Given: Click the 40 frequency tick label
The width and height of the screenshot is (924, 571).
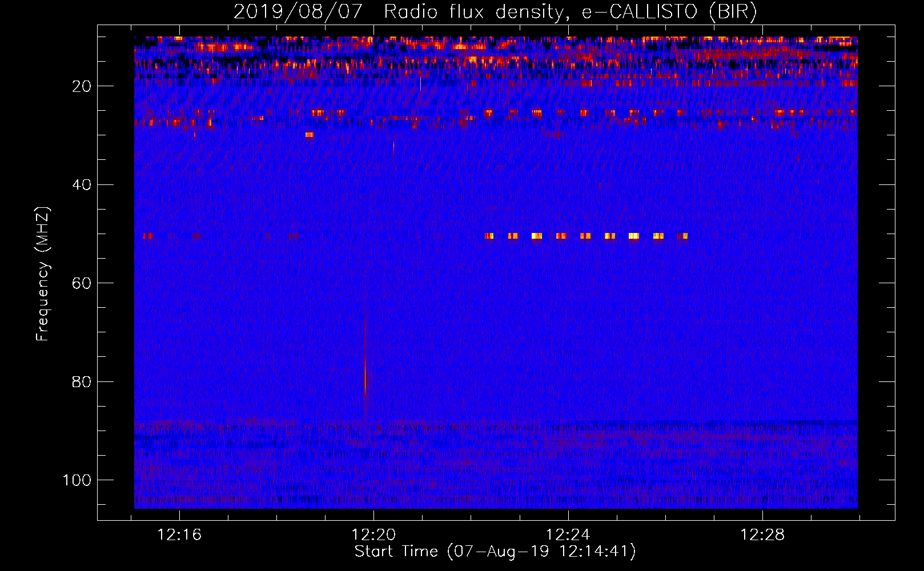Looking at the screenshot, I should click(x=82, y=185).
